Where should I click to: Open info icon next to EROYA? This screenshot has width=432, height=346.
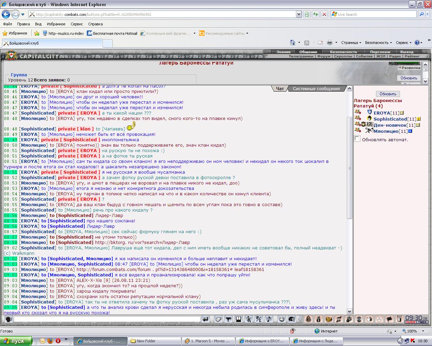[402, 113]
